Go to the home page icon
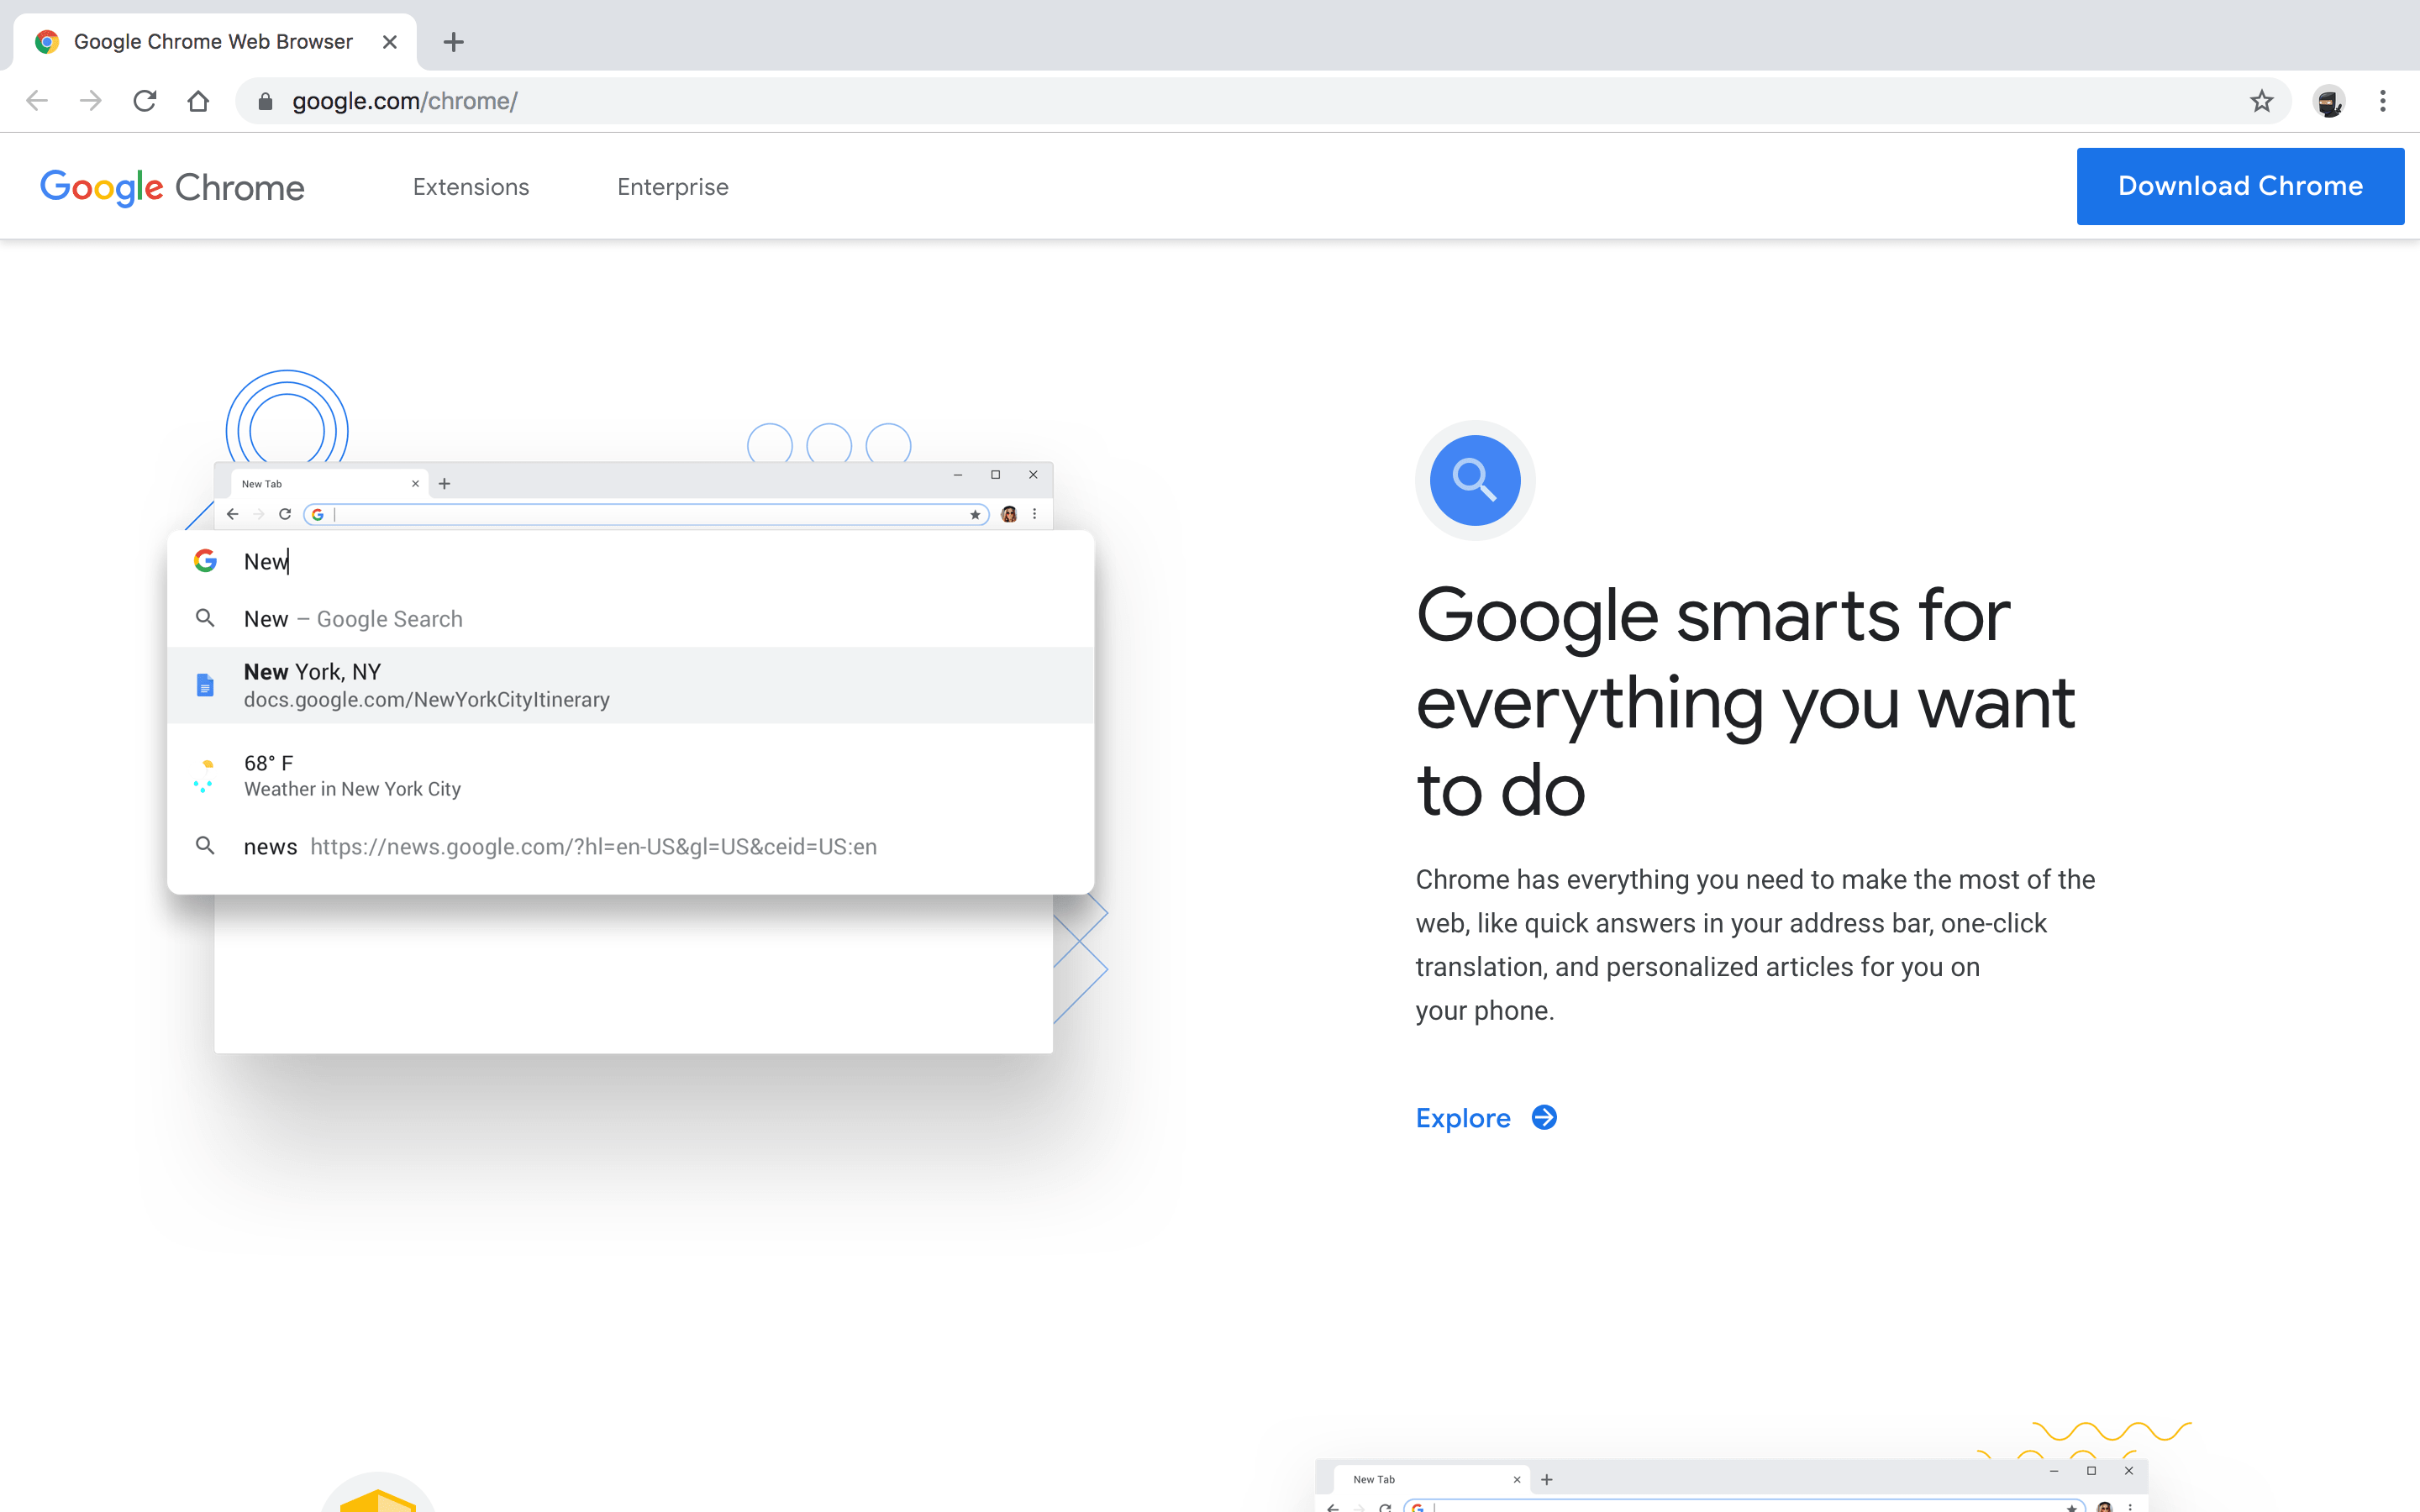The image size is (2420, 1512). 198,101
